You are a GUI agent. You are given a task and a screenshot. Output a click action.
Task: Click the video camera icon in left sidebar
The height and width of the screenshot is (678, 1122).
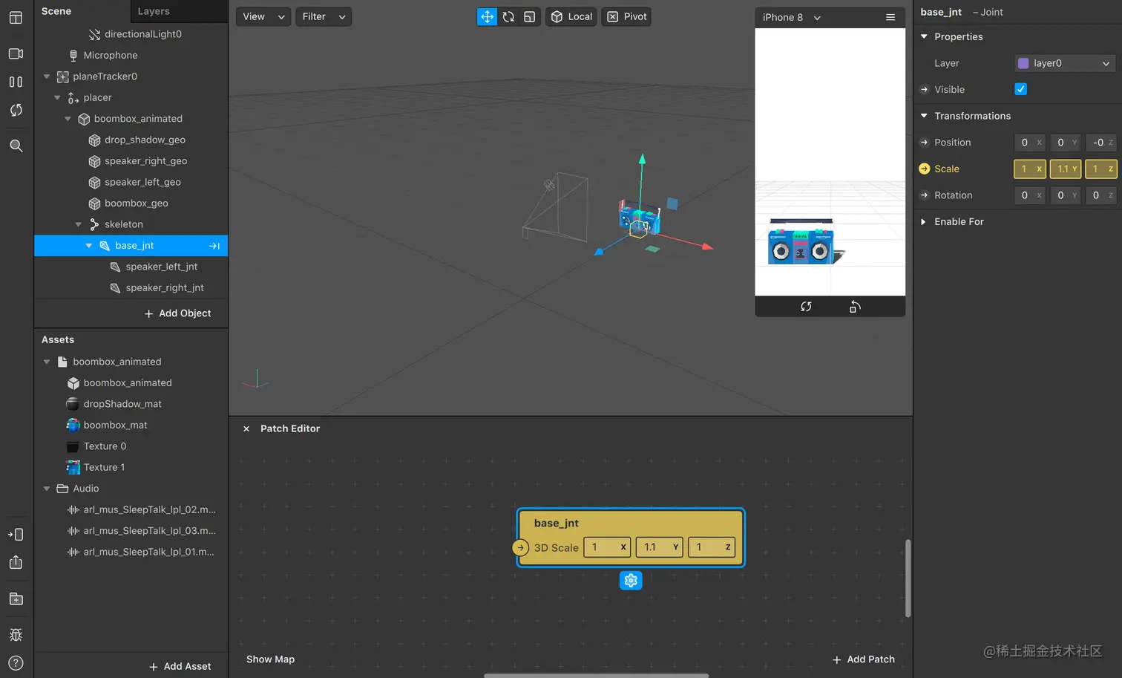tap(16, 53)
